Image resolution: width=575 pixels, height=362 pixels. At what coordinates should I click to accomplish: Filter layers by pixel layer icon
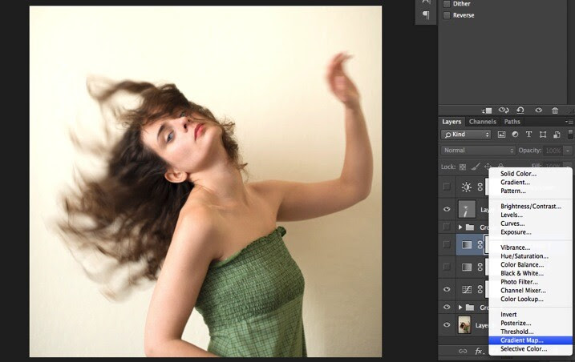(501, 135)
